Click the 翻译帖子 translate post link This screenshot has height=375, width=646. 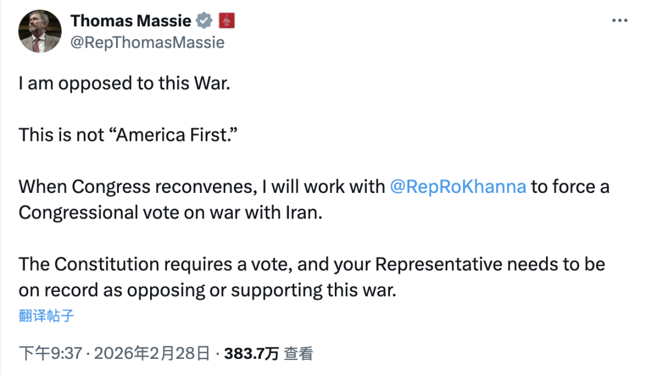click(x=46, y=315)
